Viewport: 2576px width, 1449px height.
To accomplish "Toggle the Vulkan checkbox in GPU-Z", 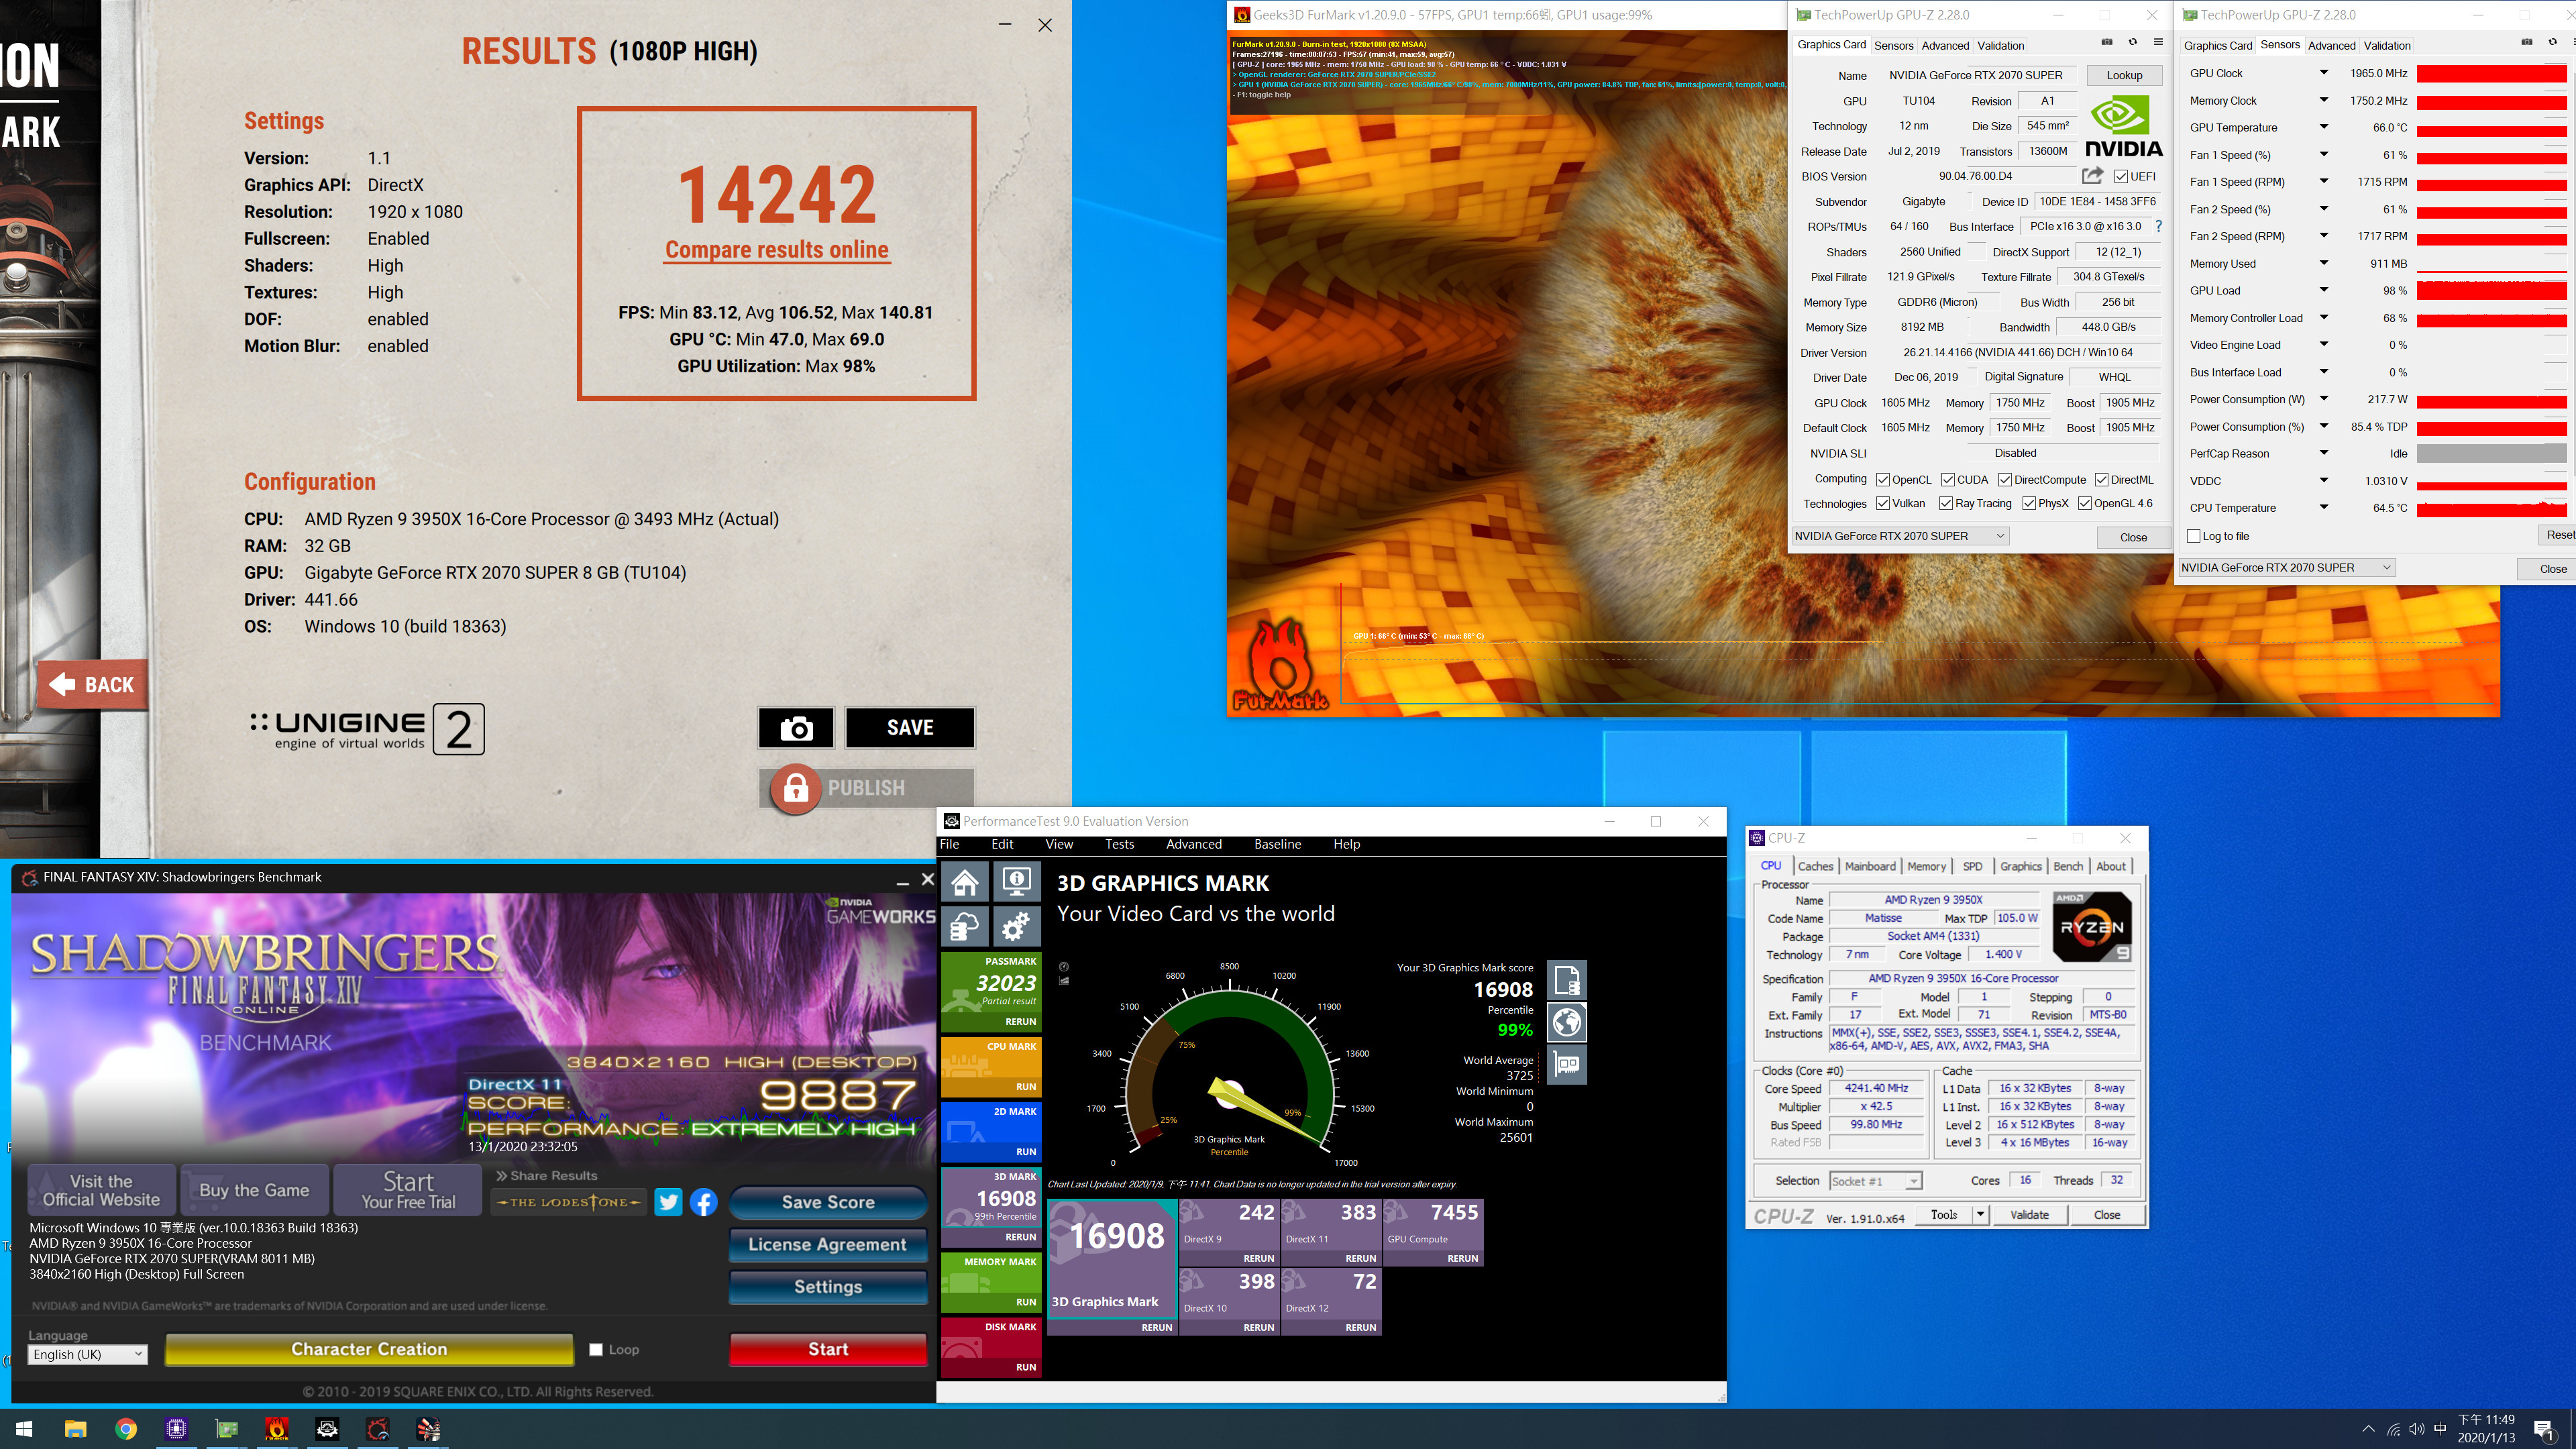I will [1883, 504].
